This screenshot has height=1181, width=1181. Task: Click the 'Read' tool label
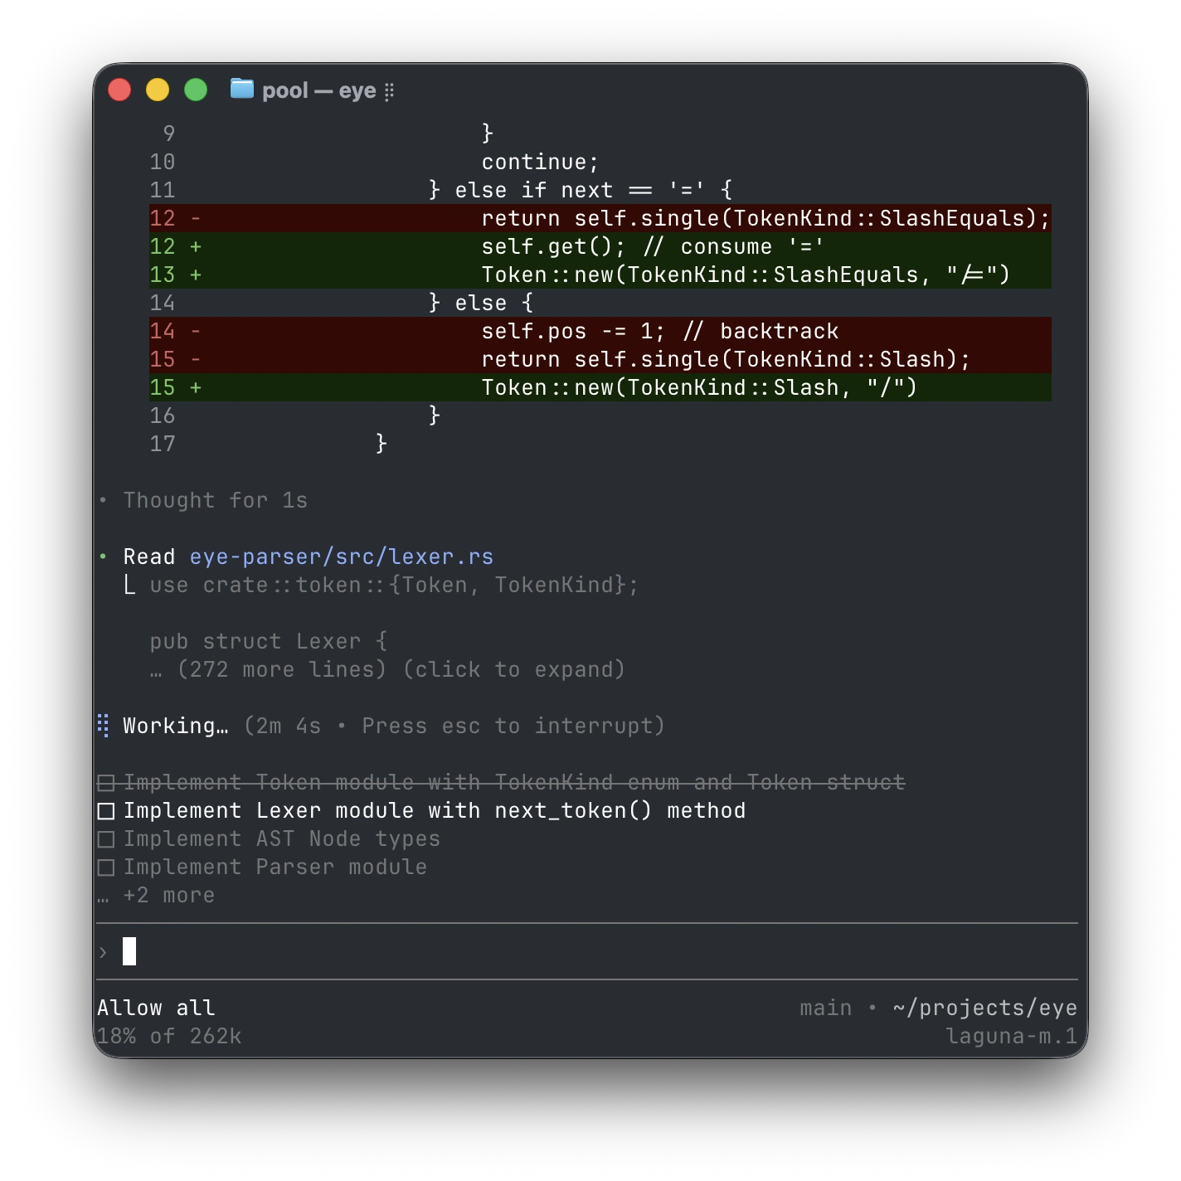[149, 556]
